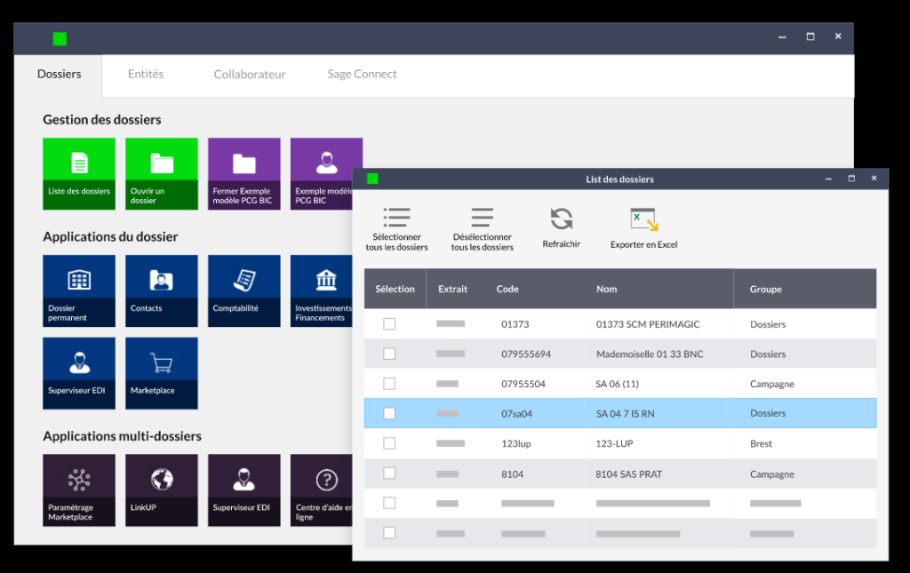Click the Nom column header

[x=606, y=289]
